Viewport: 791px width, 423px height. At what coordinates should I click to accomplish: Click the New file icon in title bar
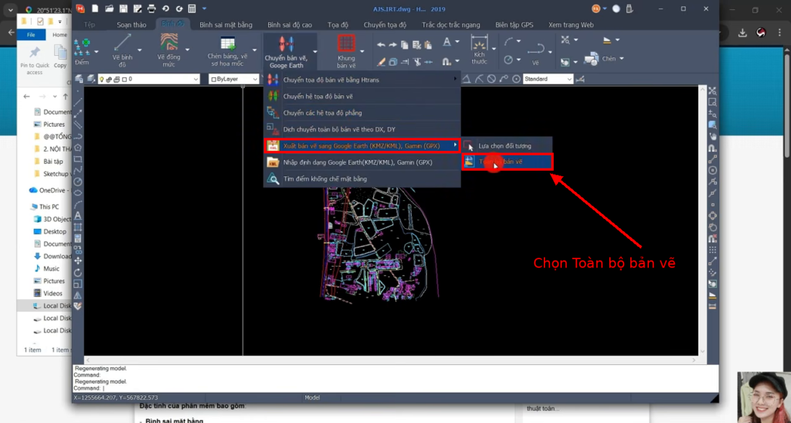pyautogui.click(x=95, y=9)
